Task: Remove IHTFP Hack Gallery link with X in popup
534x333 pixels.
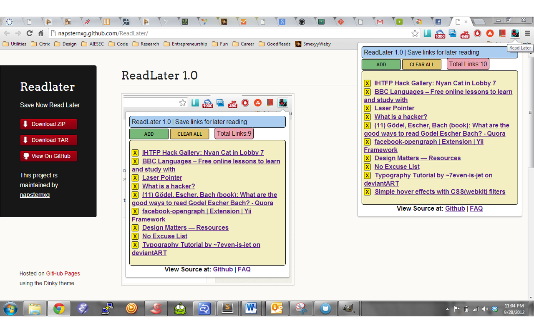Action: pos(367,83)
